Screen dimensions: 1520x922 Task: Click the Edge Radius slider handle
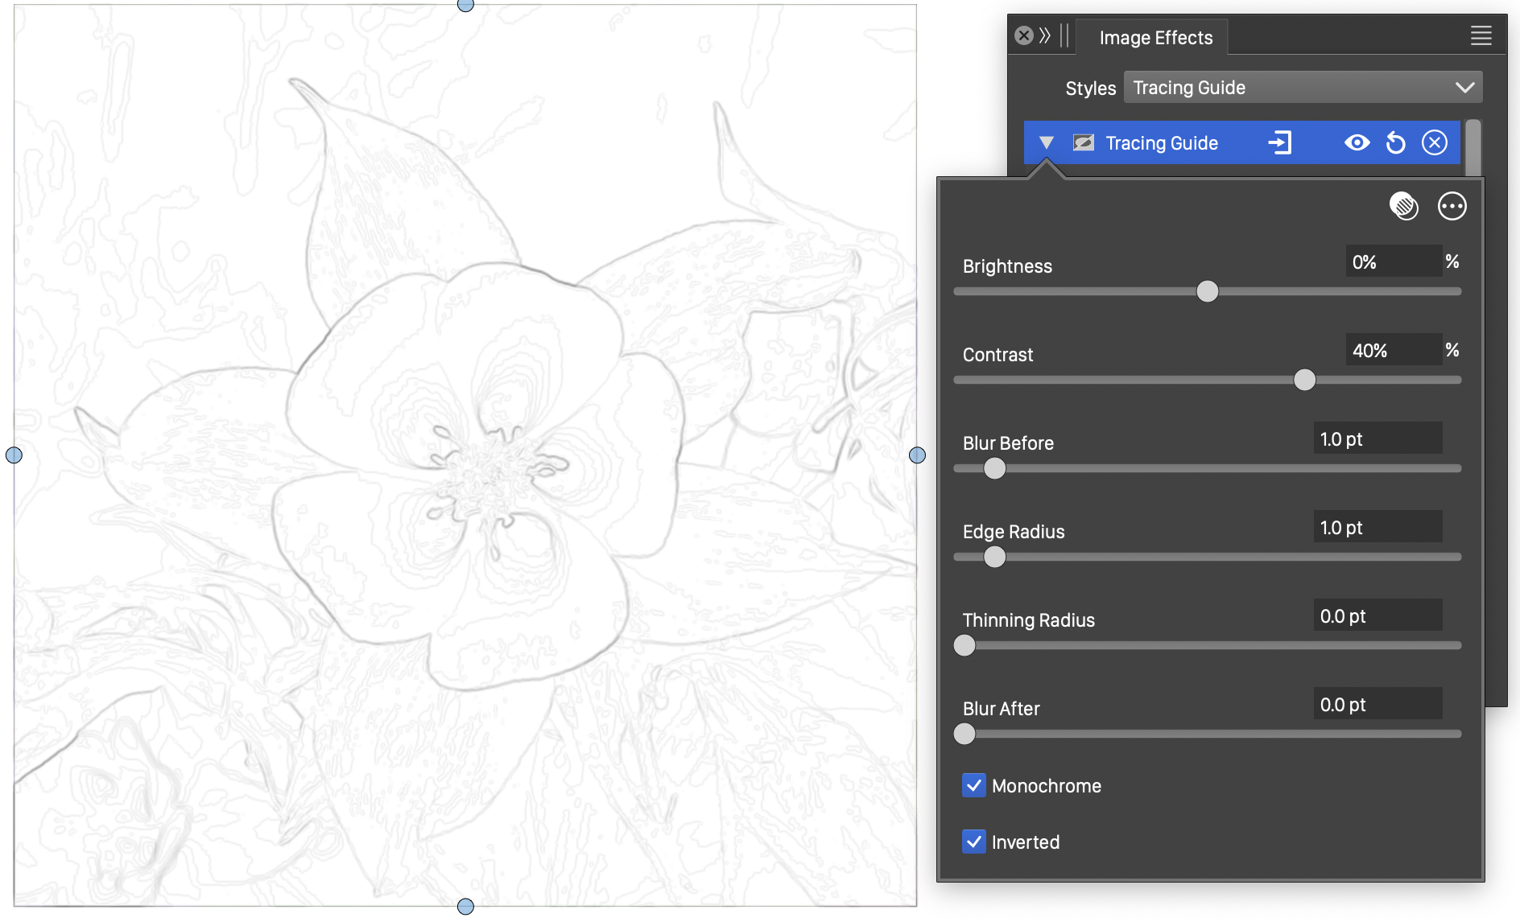[995, 557]
